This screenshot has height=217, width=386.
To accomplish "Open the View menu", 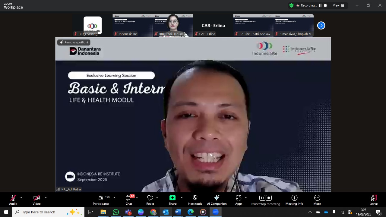I will click(x=338, y=5).
